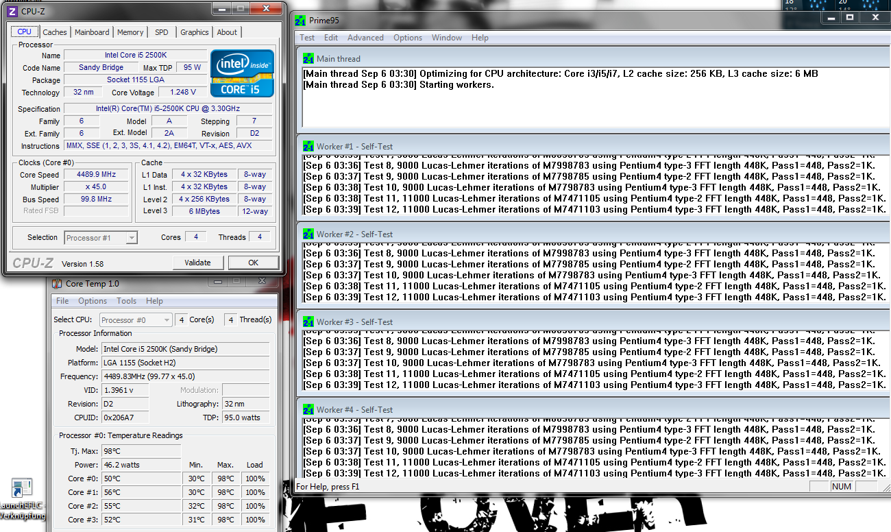Image resolution: width=891 pixels, height=532 pixels.
Task: Switch to the Caches tab
Action: pyautogui.click(x=55, y=32)
